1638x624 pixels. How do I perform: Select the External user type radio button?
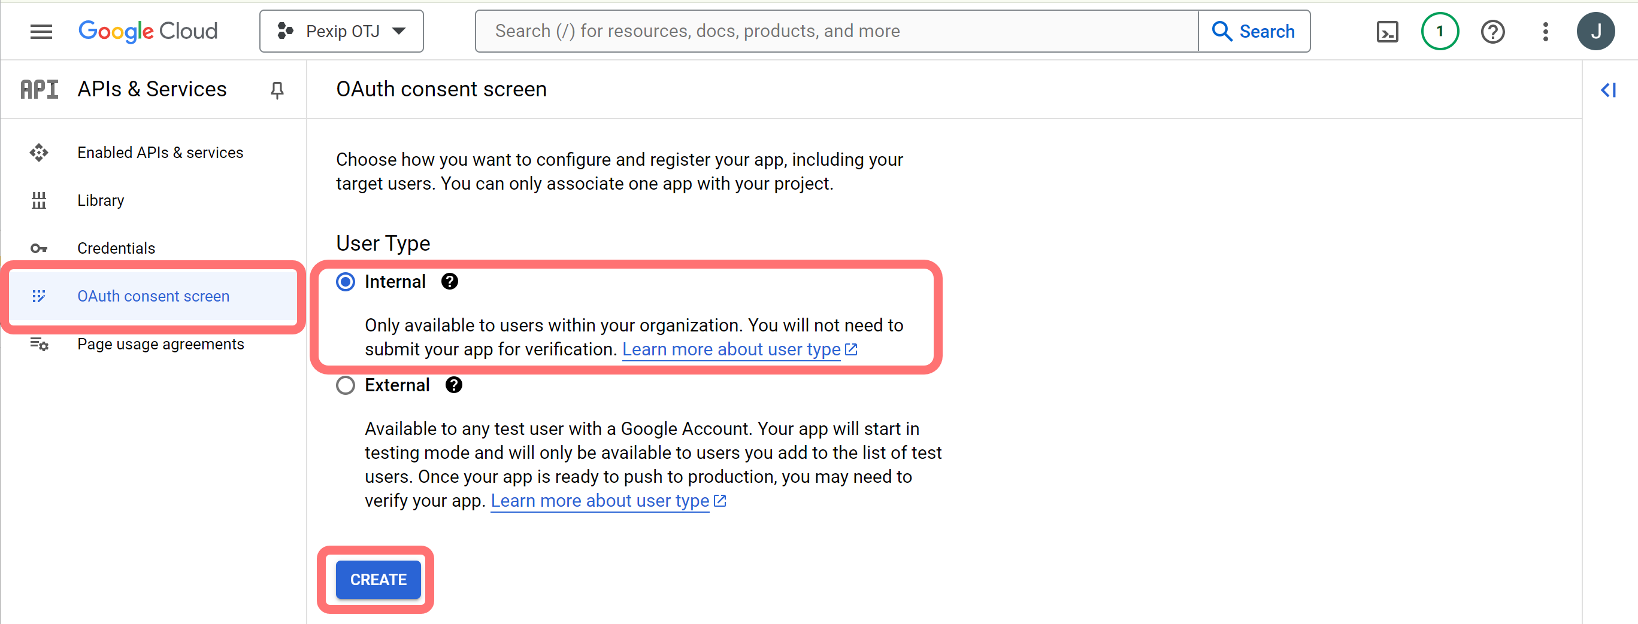pyautogui.click(x=346, y=385)
